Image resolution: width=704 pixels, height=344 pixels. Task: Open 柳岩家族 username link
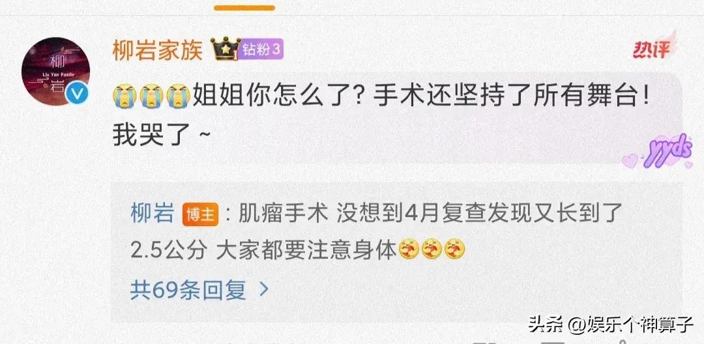tap(157, 50)
